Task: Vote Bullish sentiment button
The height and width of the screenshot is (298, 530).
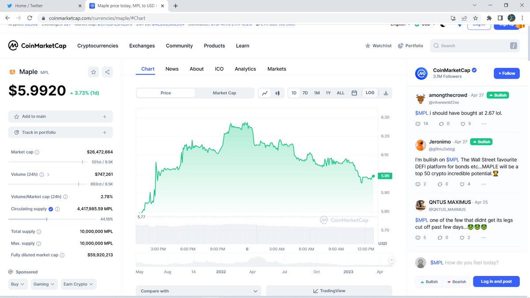Action: click(x=429, y=282)
